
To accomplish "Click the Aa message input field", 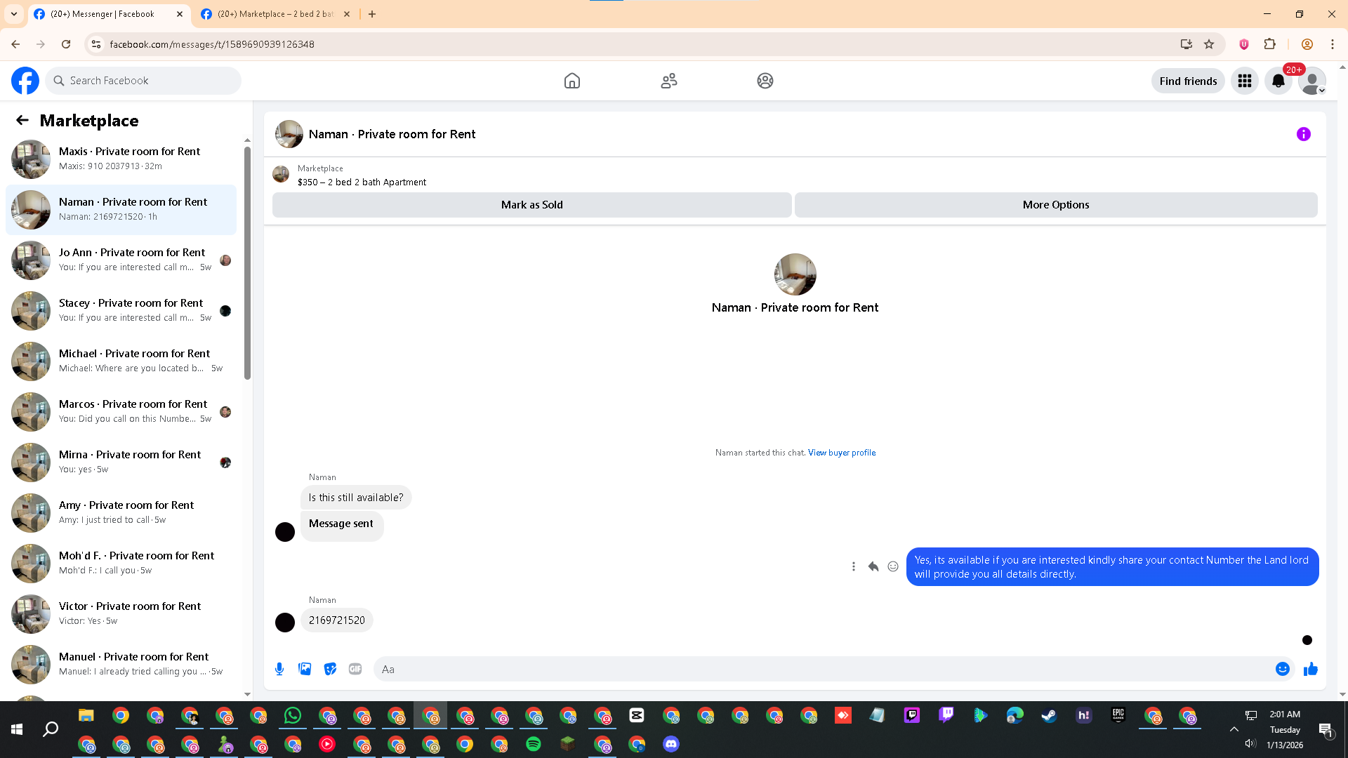I will 821,669.
